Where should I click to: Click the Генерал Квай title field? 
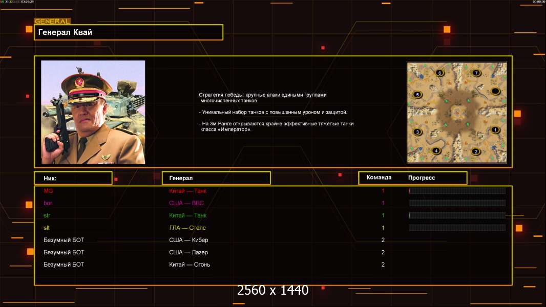[x=128, y=32]
